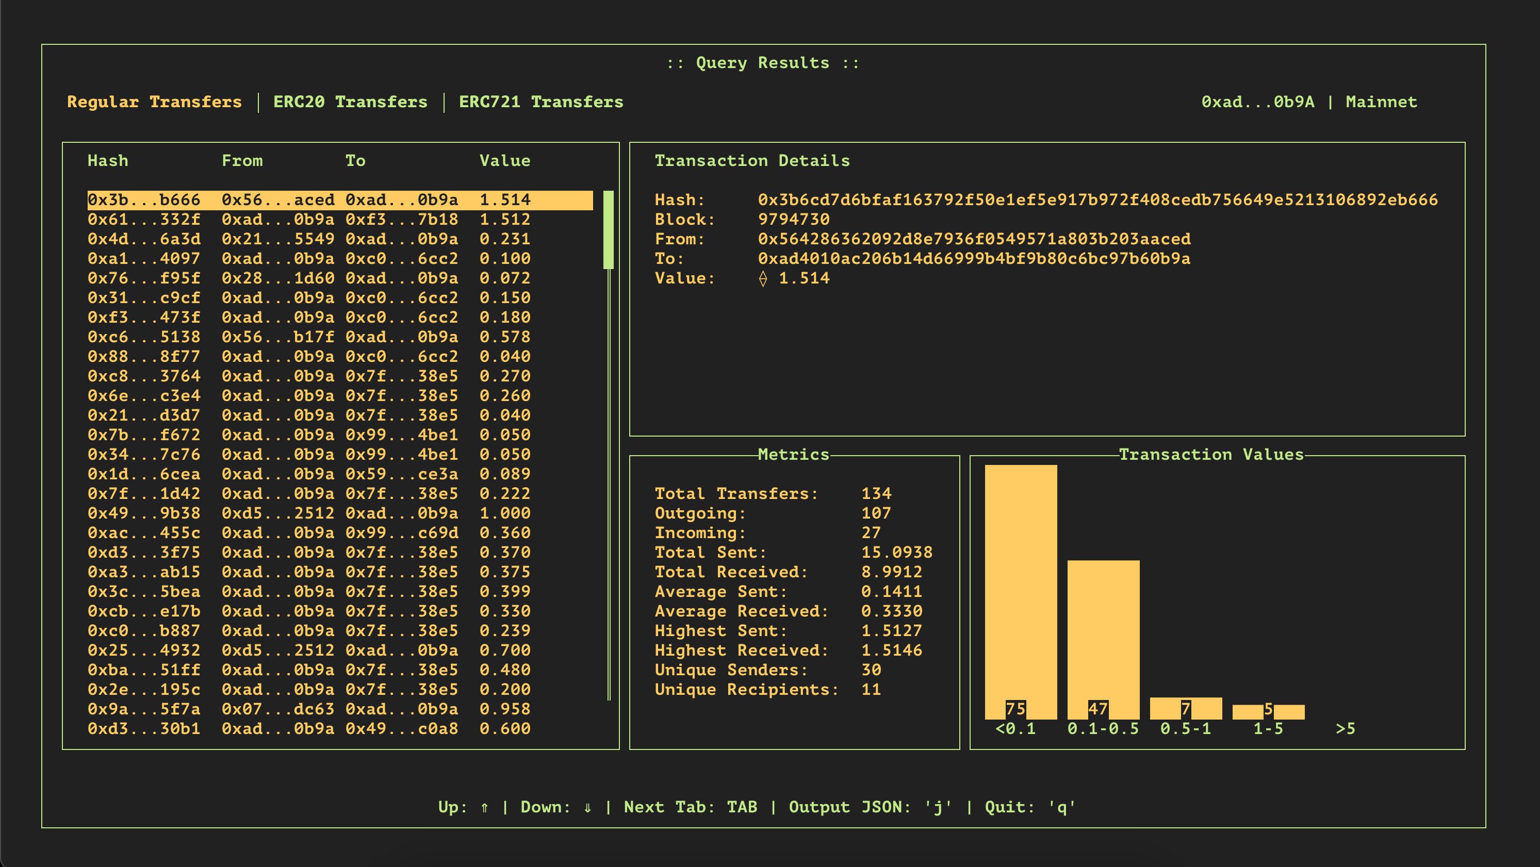Click the Ether symbol before 1.514
This screenshot has width=1540, height=867.
763,278
